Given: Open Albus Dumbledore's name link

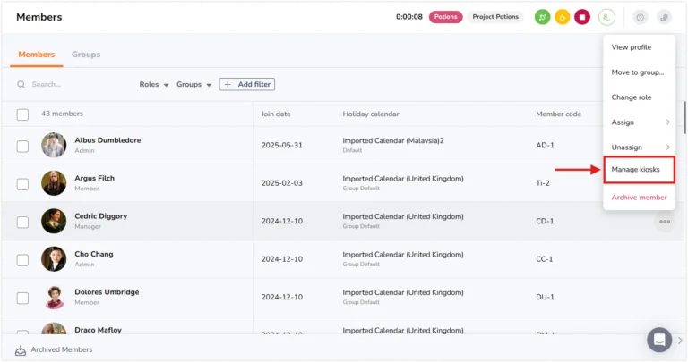Looking at the screenshot, I should [x=107, y=140].
